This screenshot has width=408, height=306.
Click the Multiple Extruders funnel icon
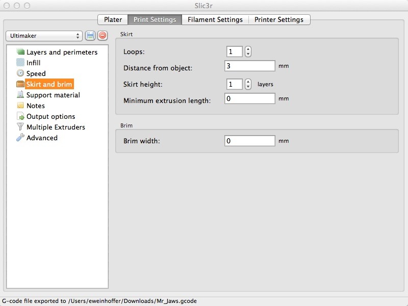[x=20, y=126]
